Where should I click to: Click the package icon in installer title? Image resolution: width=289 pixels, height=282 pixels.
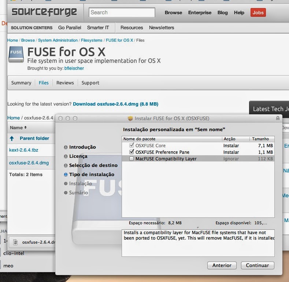[130, 118]
